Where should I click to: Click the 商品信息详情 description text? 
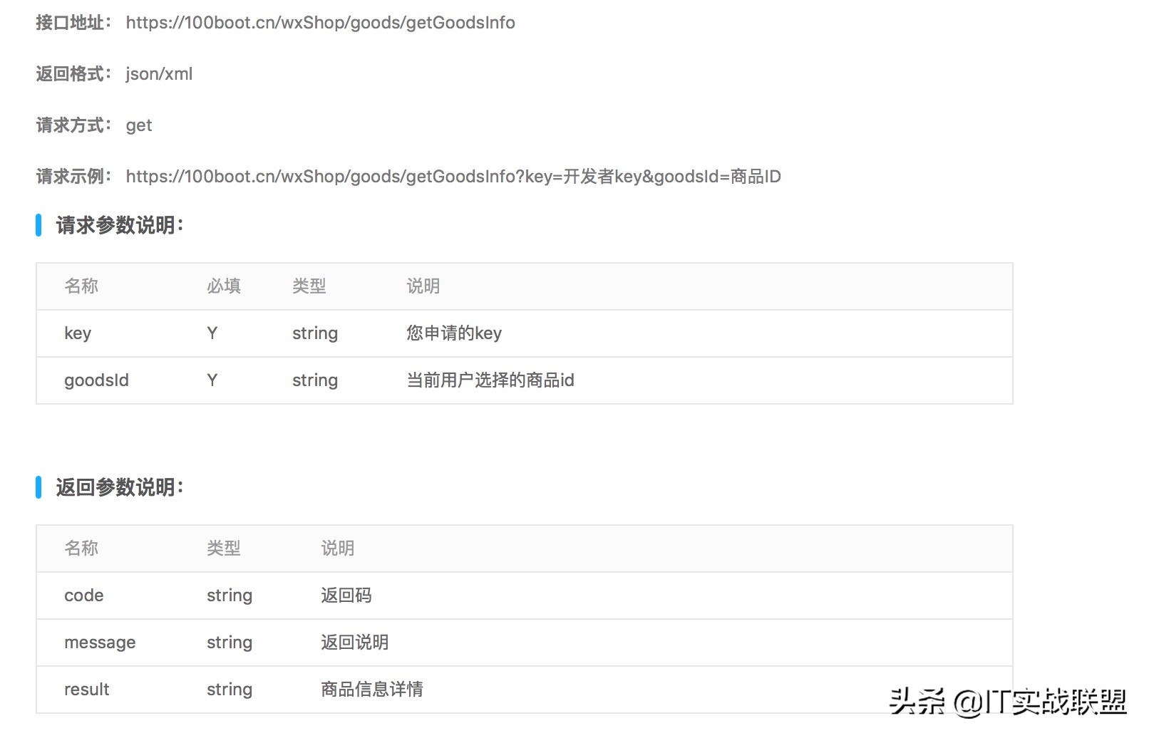point(371,689)
